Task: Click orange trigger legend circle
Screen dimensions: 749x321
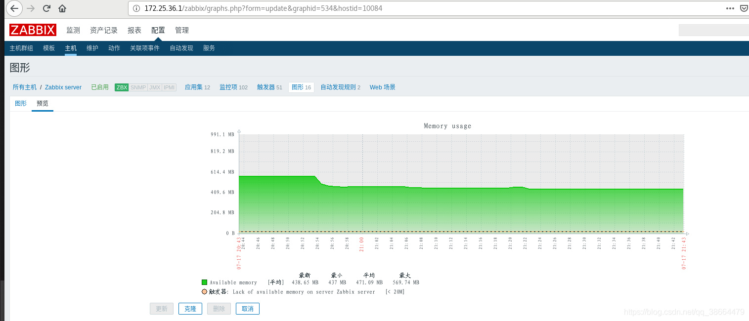Action: tap(204, 291)
